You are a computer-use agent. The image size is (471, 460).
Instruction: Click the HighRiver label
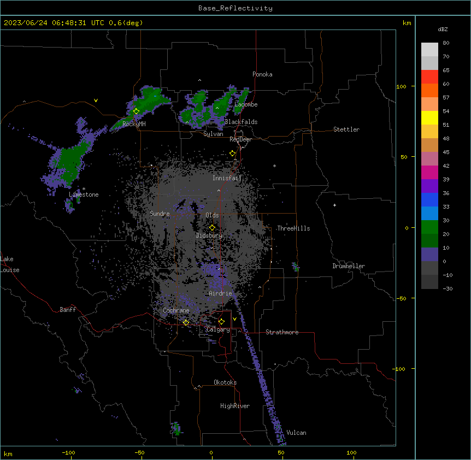click(235, 406)
